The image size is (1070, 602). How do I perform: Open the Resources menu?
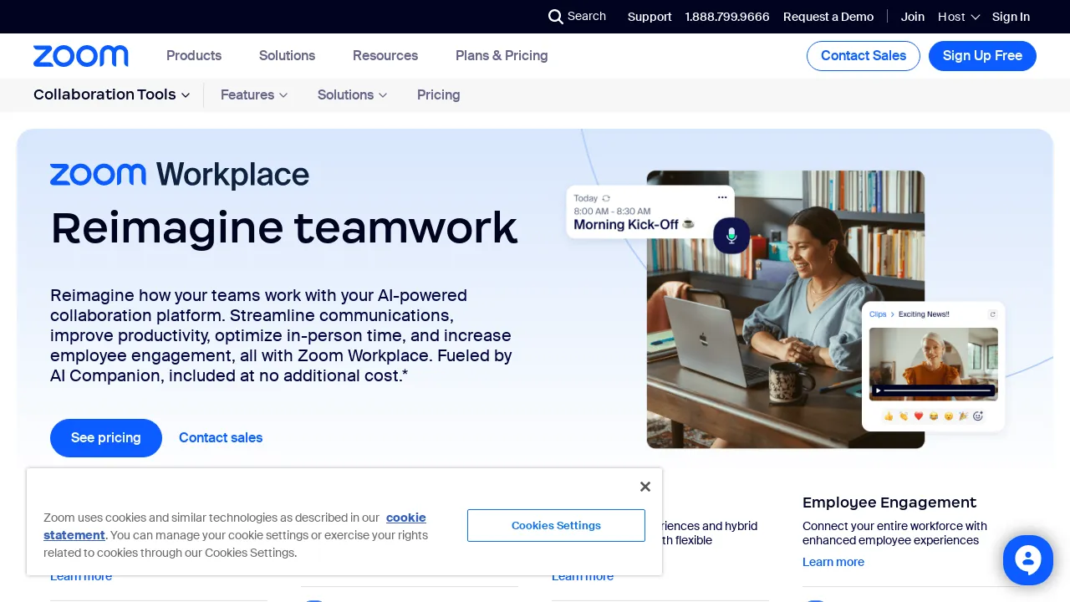coord(385,56)
